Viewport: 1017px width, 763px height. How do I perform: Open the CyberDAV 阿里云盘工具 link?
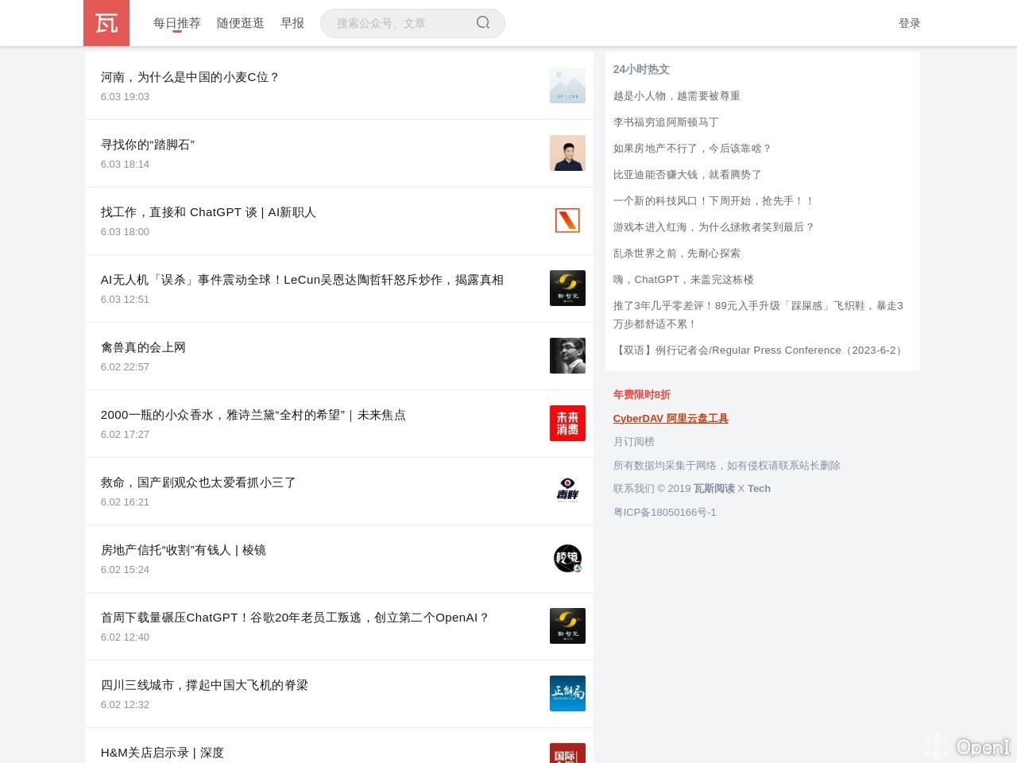[x=670, y=418]
